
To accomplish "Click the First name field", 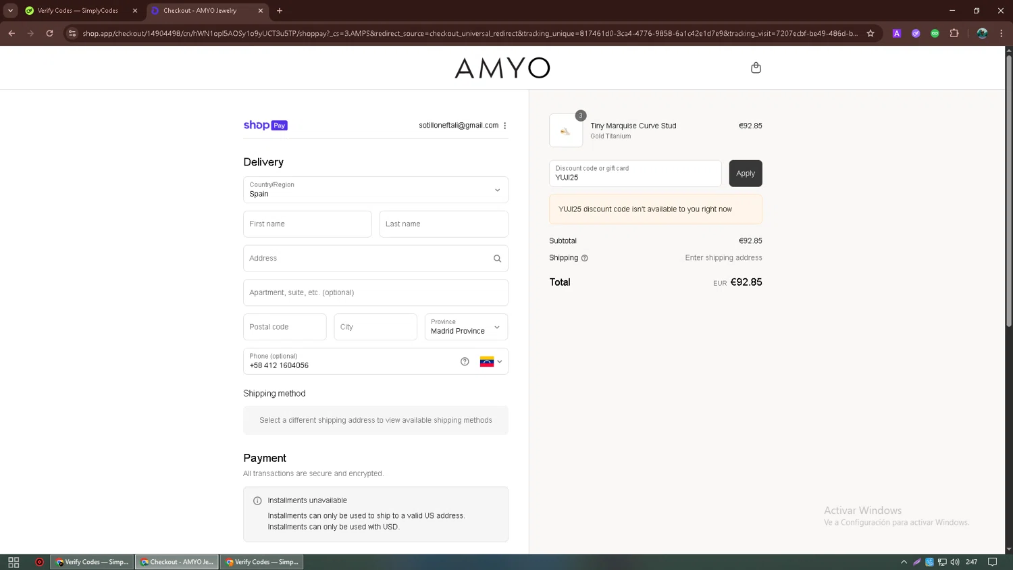I will coord(307,224).
